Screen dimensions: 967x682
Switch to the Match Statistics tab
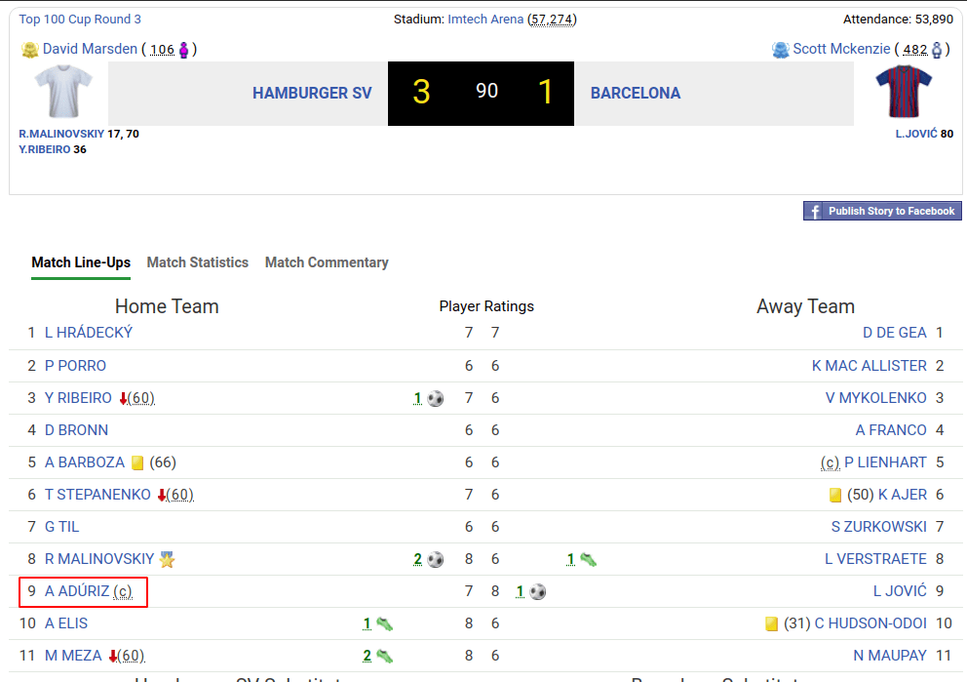pos(198,262)
